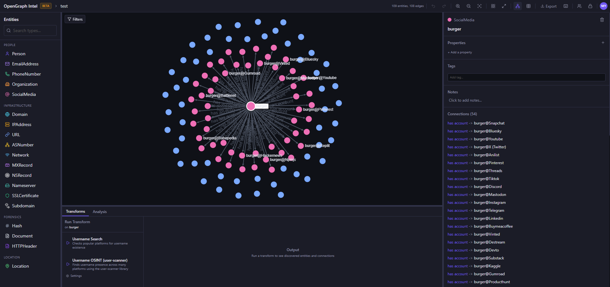
Task: Click the lock icon
Action: click(x=590, y=6)
